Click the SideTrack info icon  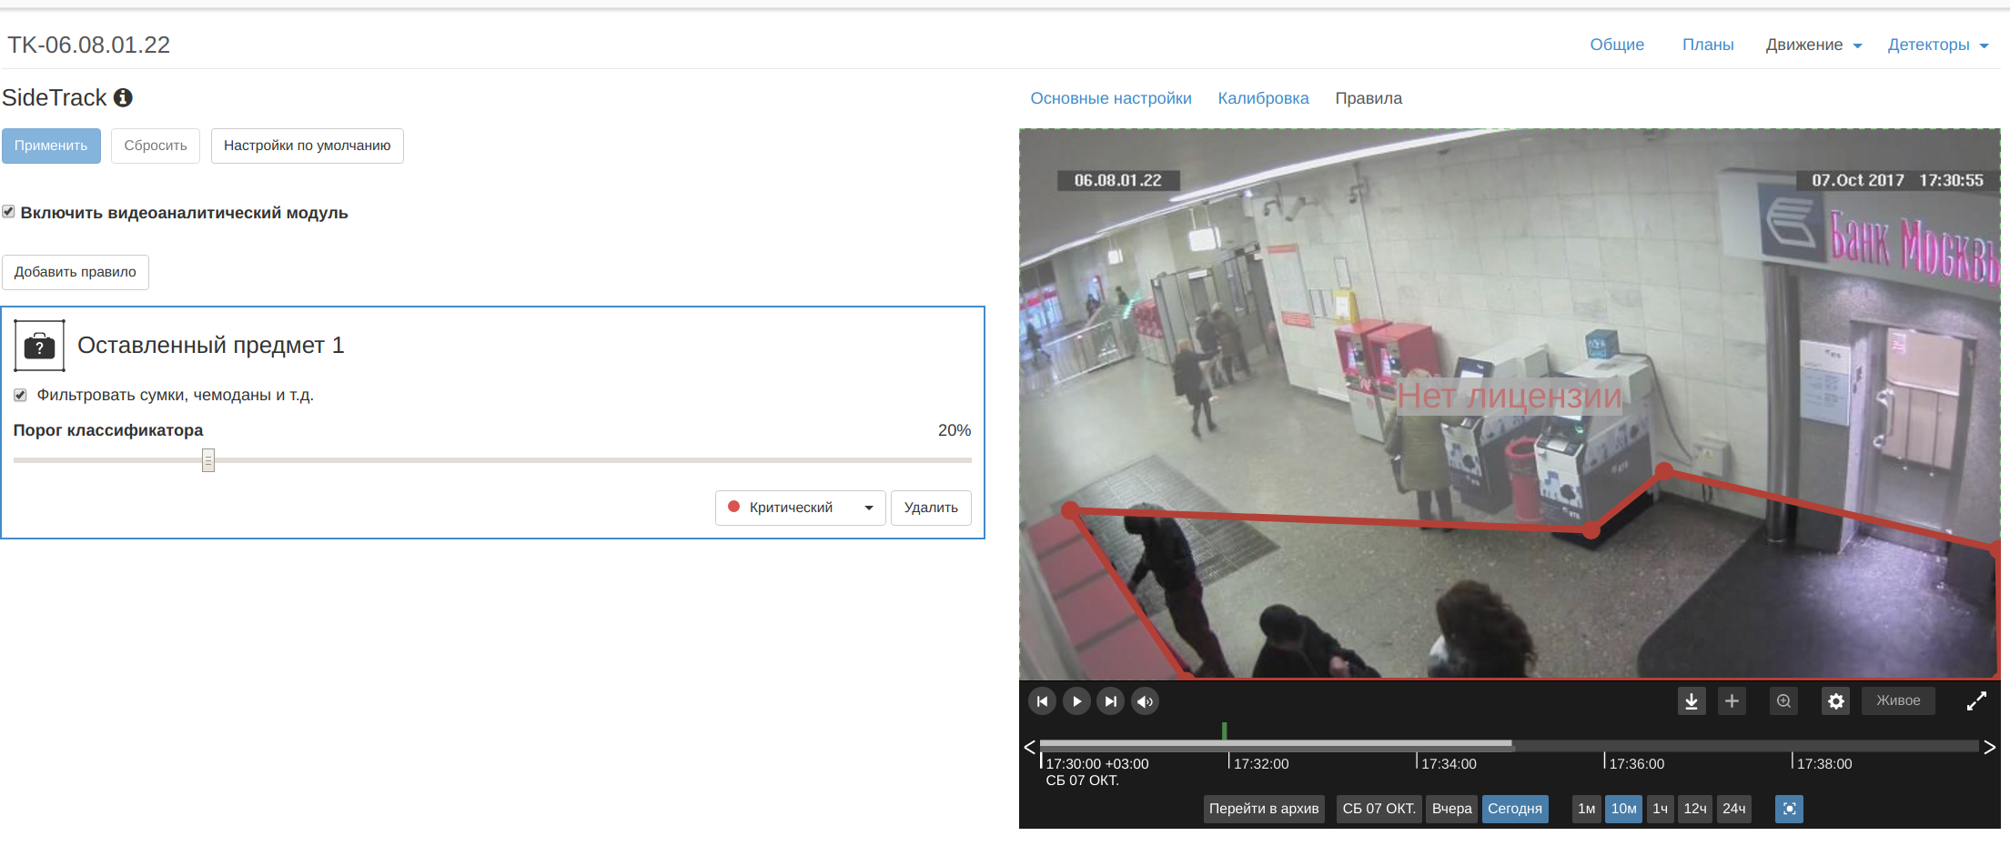pyautogui.click(x=123, y=97)
